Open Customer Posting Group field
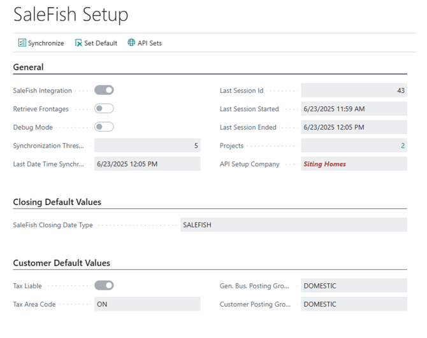 coord(354,304)
